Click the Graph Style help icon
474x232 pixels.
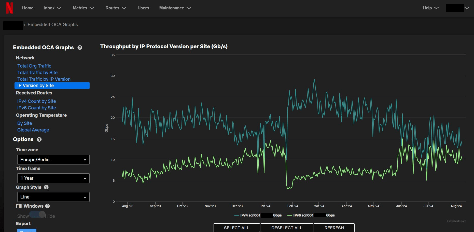pyautogui.click(x=46, y=187)
